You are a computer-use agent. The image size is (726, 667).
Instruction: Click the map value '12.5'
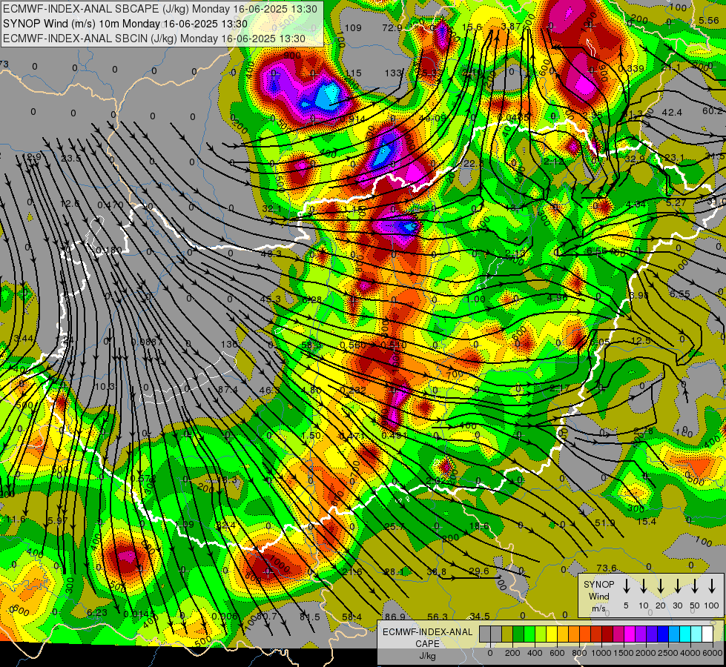coord(641,340)
